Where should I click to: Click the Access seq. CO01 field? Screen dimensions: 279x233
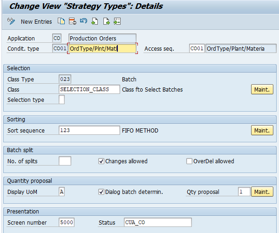pyautogui.click(x=197, y=48)
